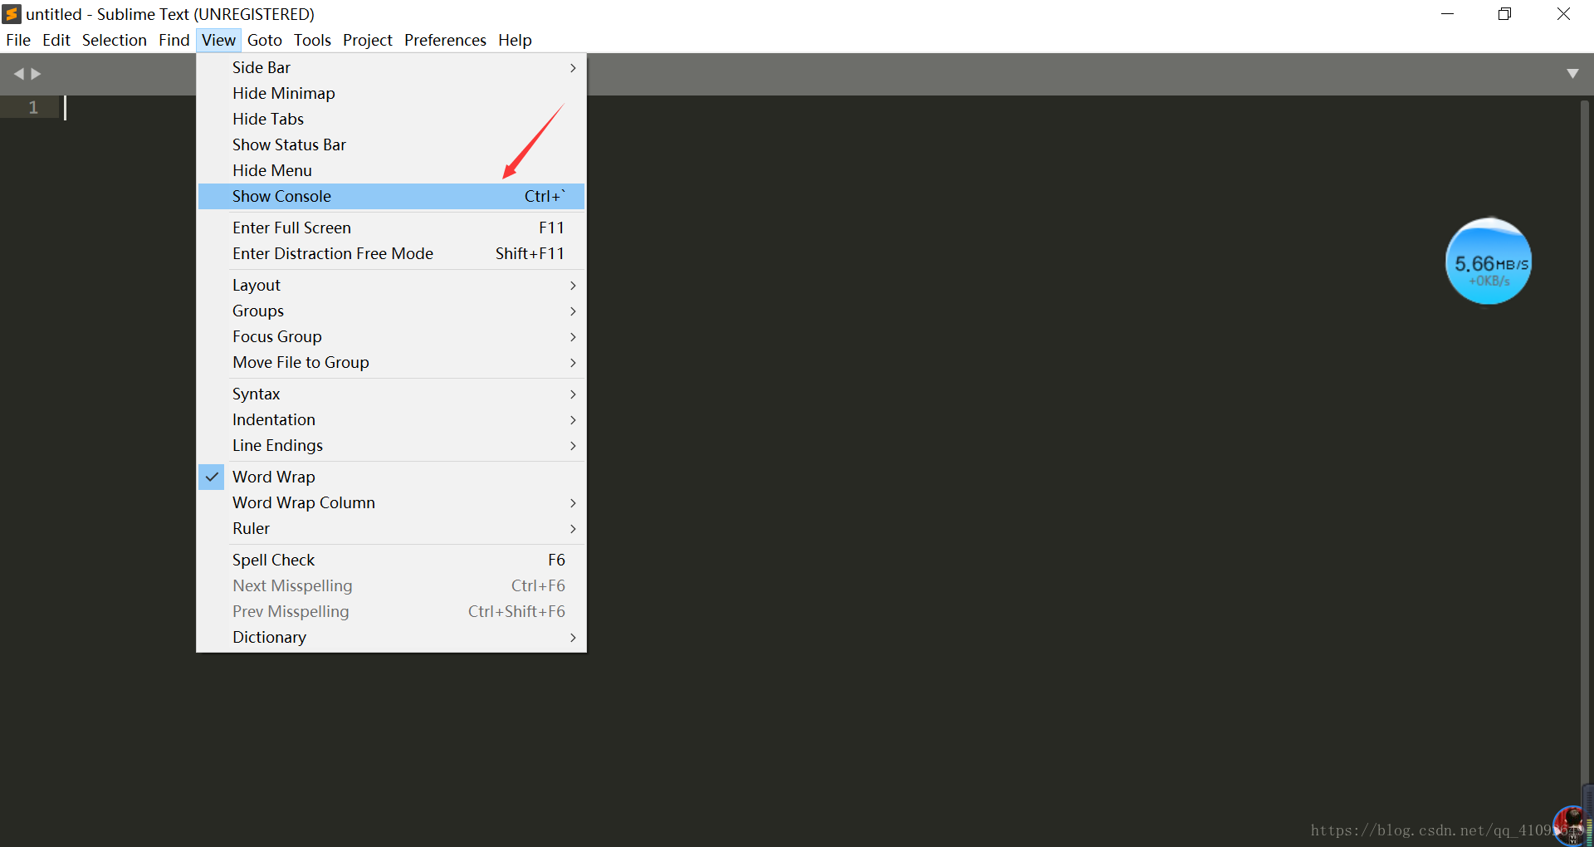Screen dimensions: 1594x847
Task: Click the next tab right arrow
Action: tap(36, 74)
